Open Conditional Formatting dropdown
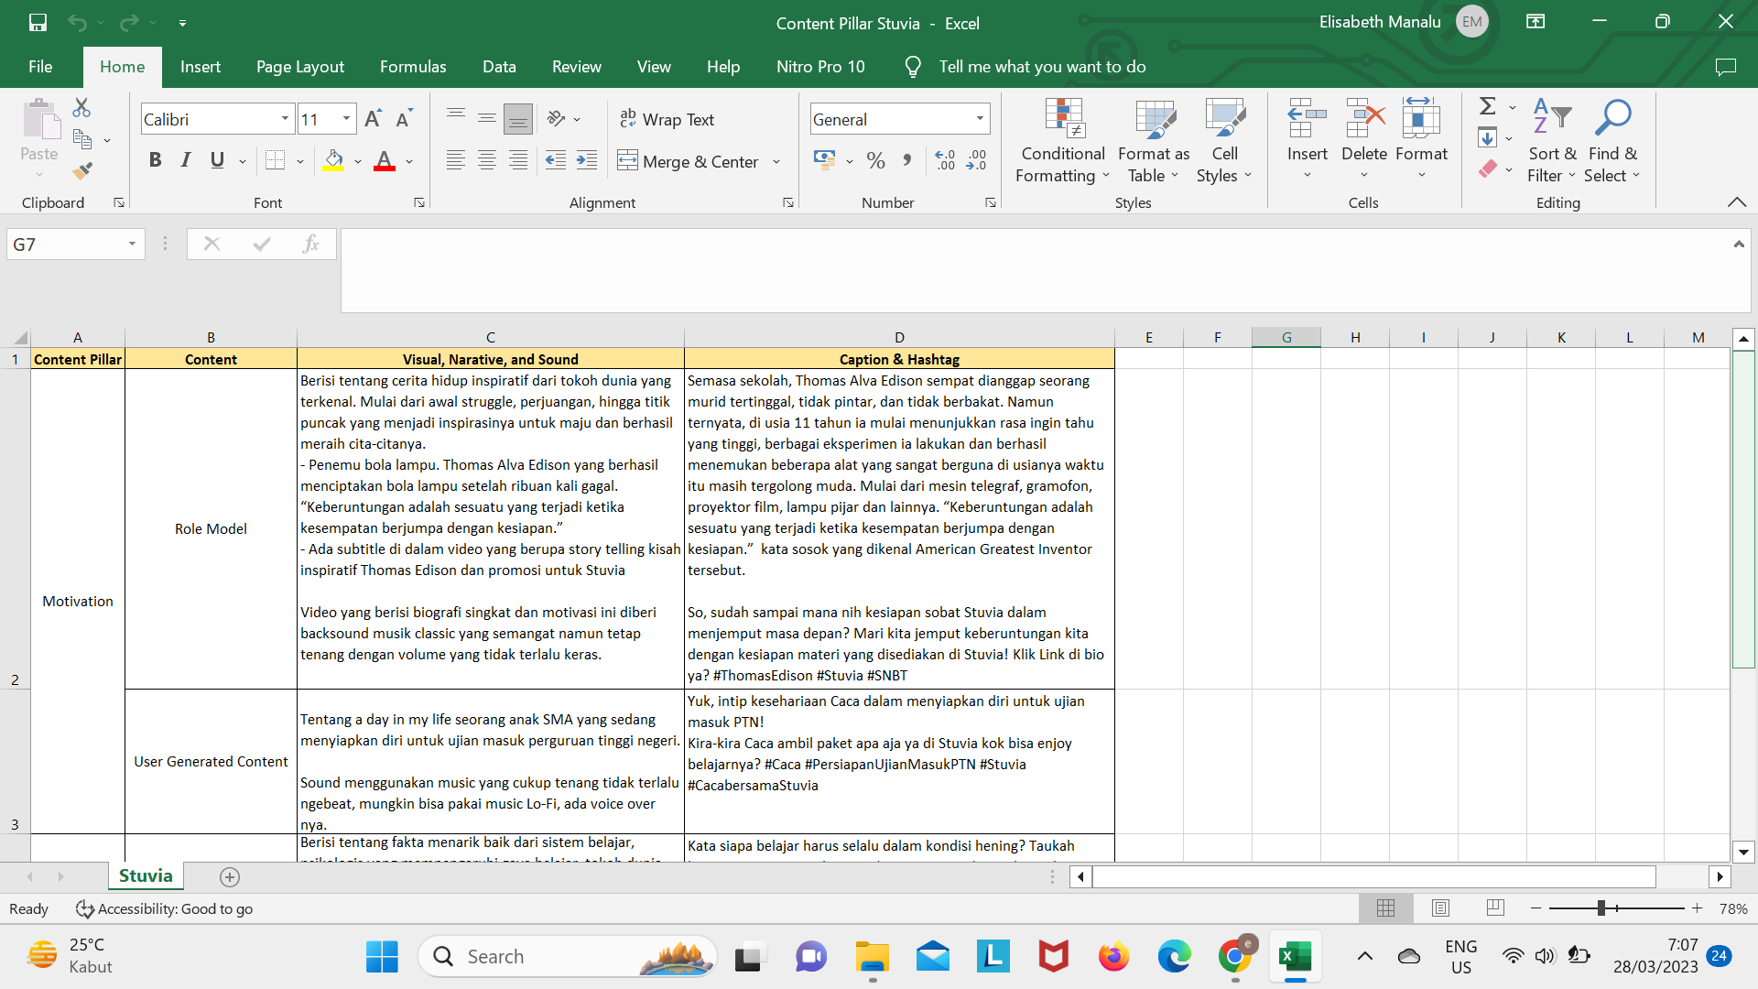This screenshot has height=989, width=1758. (1063, 140)
